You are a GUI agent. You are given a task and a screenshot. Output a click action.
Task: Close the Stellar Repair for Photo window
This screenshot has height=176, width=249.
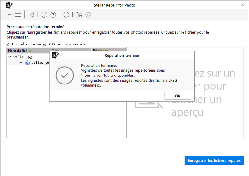[x=242, y=5]
